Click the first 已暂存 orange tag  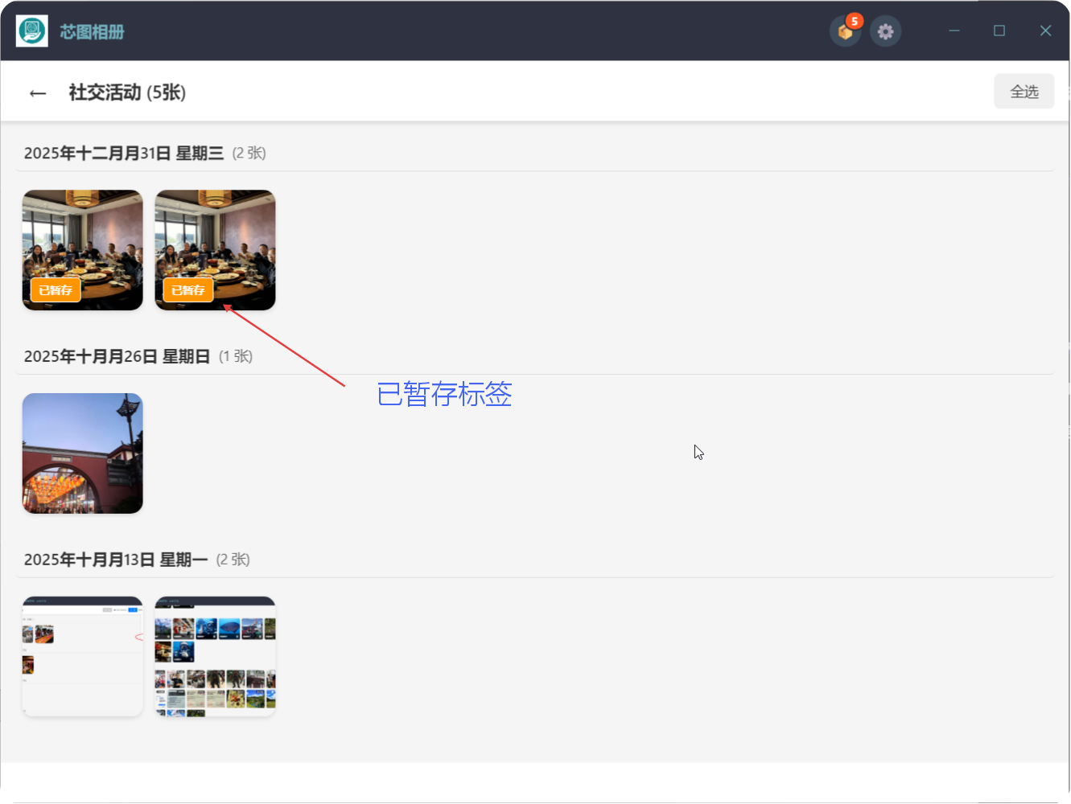(54, 290)
